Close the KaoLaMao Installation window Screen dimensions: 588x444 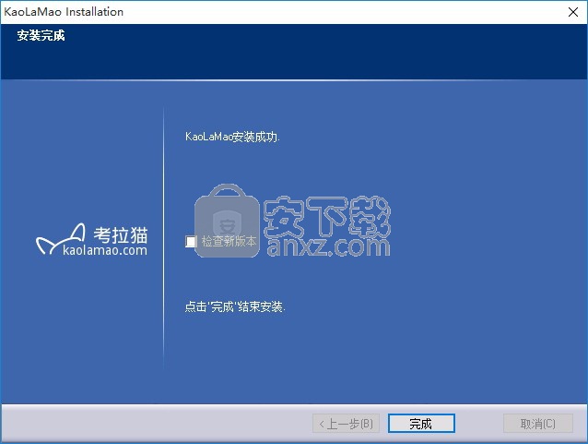coord(573,12)
